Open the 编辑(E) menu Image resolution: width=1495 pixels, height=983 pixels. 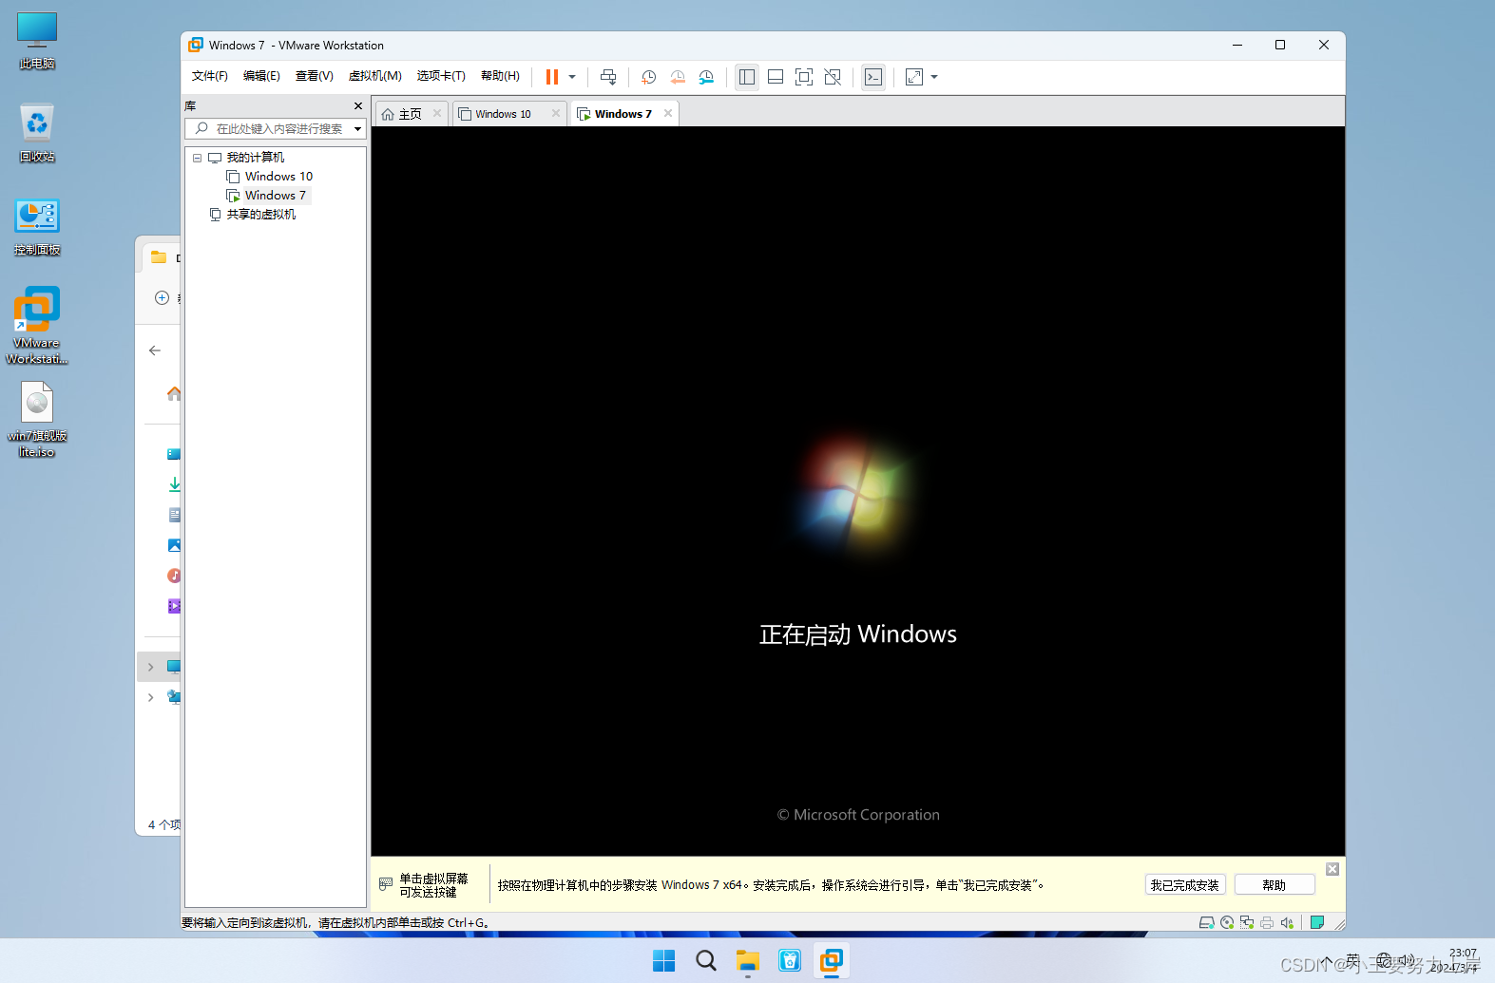pyautogui.click(x=261, y=76)
